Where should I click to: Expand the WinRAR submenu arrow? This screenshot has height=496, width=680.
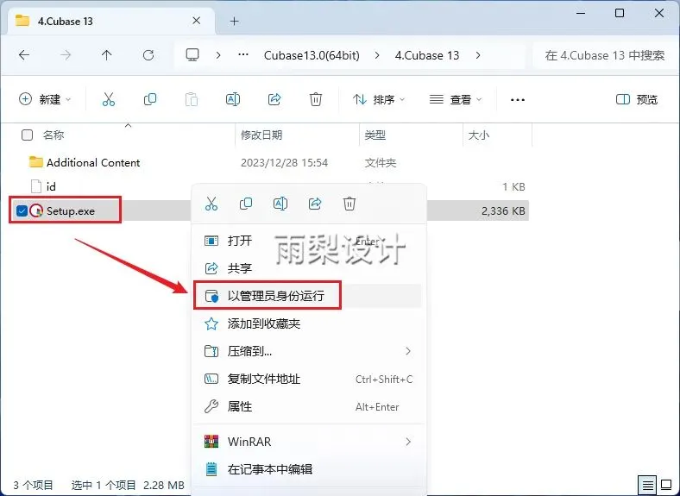pyautogui.click(x=408, y=442)
